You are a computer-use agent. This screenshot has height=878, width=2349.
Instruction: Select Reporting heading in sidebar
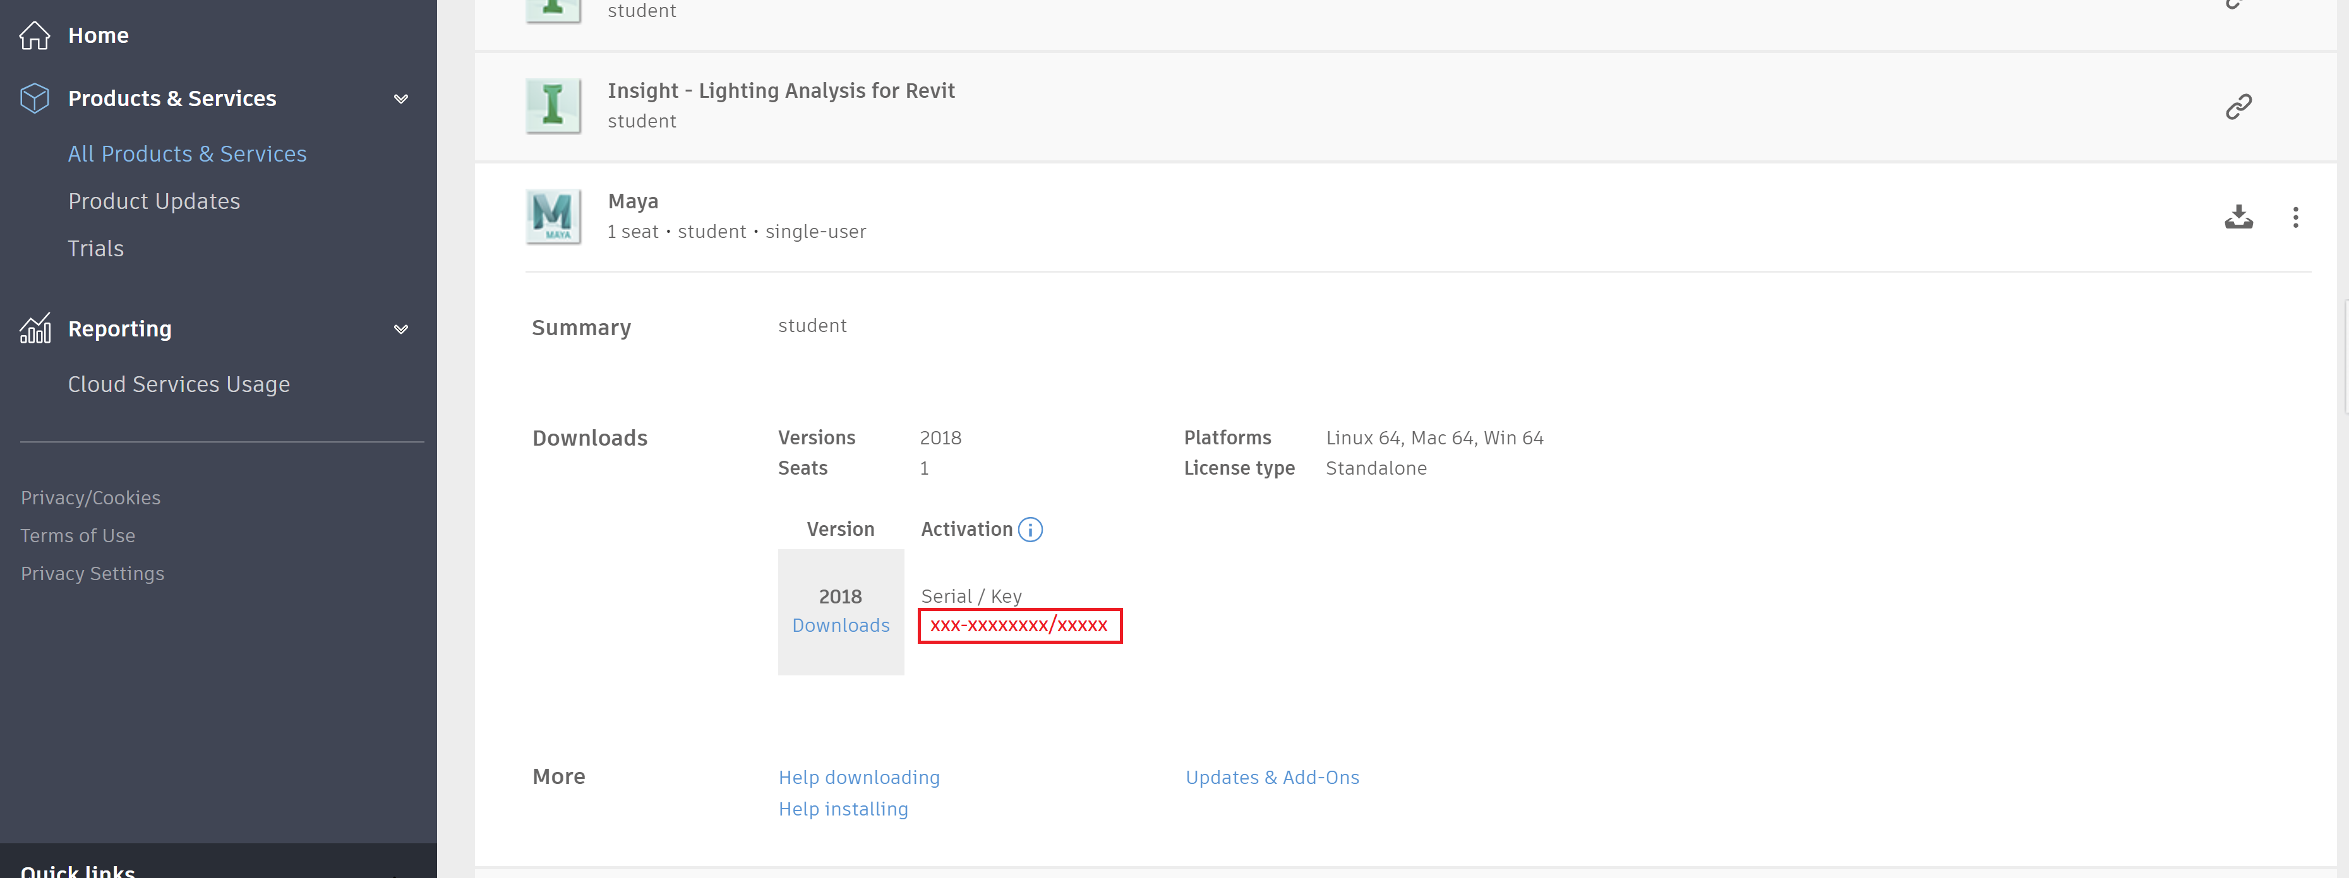click(x=119, y=329)
